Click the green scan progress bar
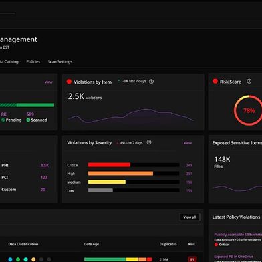Screen dimensions: 262x262 27,105
